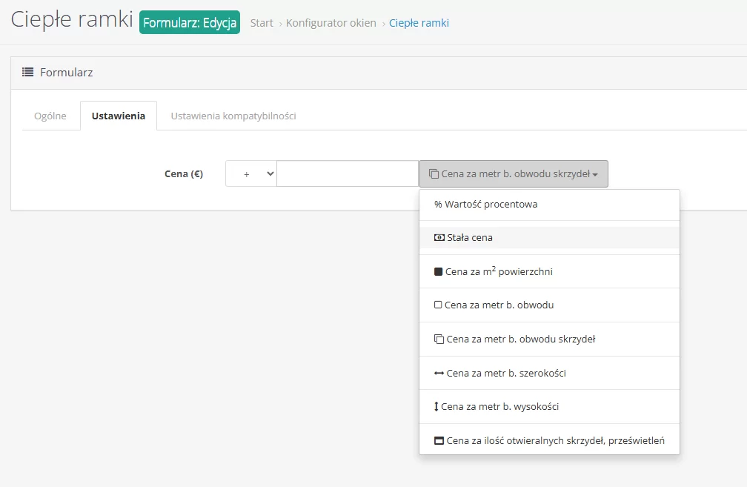
Task: Click the list icon beside Formularz heading
Action: point(28,73)
